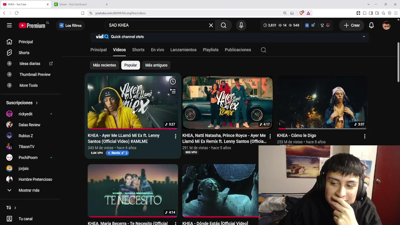Open the En vivo channel tab

pyautogui.click(x=157, y=50)
